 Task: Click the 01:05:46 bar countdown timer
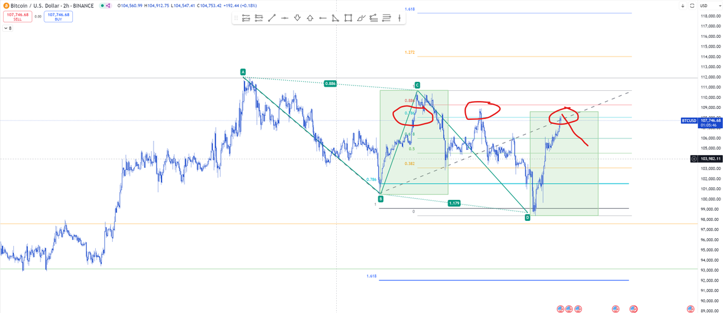(x=710, y=125)
